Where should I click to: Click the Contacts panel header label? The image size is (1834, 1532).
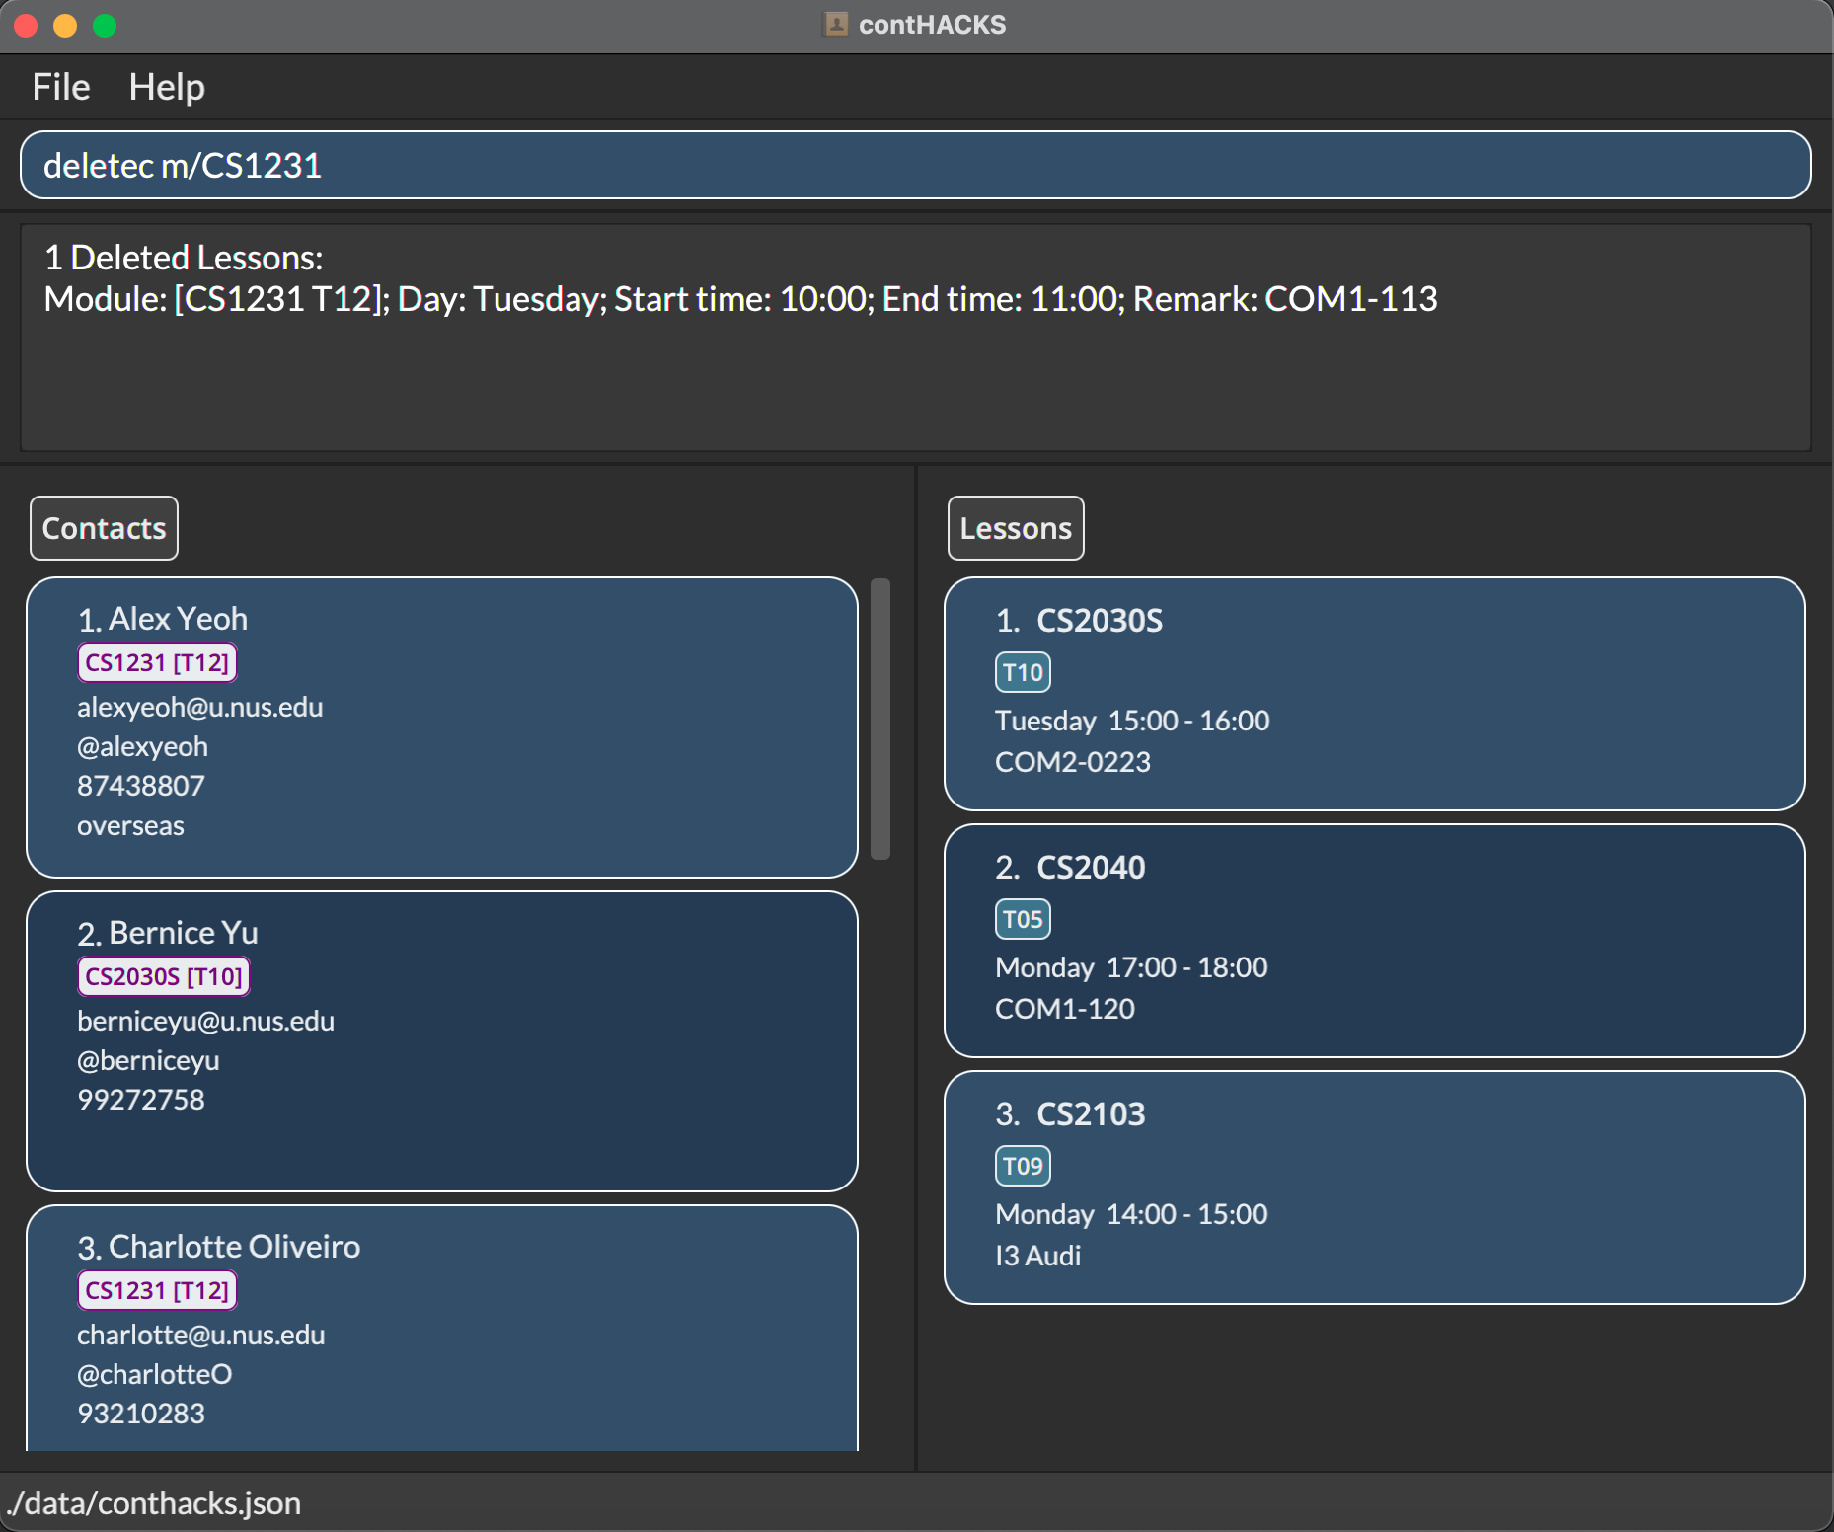(x=104, y=528)
